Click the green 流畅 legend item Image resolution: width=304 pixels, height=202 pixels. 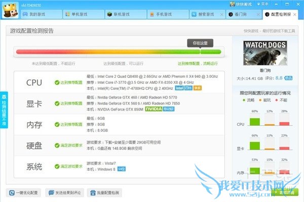[249, 100]
